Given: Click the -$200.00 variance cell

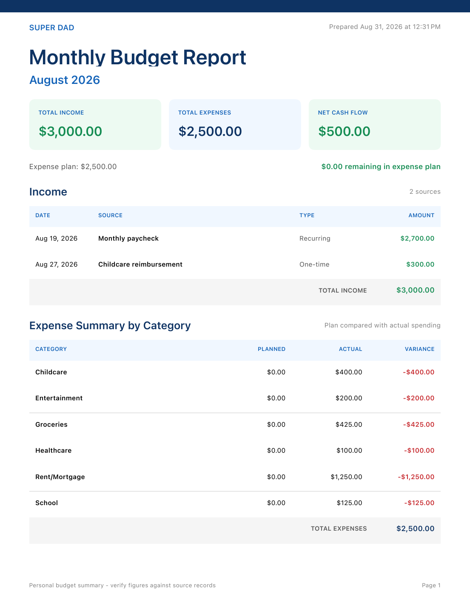Looking at the screenshot, I should [419, 398].
